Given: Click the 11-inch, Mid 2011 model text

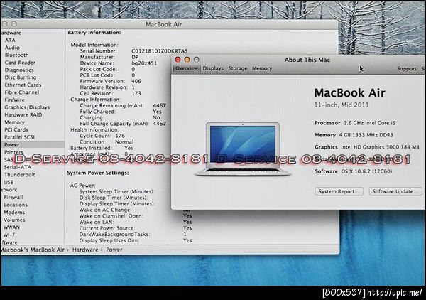Looking at the screenshot, I should tap(342, 105).
